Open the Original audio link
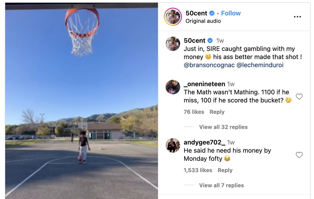 click(x=203, y=21)
